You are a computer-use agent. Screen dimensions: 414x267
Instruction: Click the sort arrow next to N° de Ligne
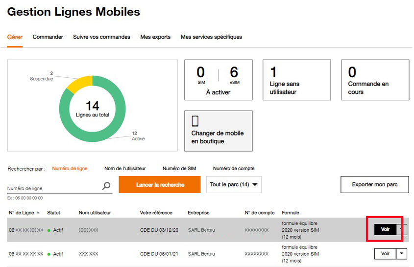[39, 213]
